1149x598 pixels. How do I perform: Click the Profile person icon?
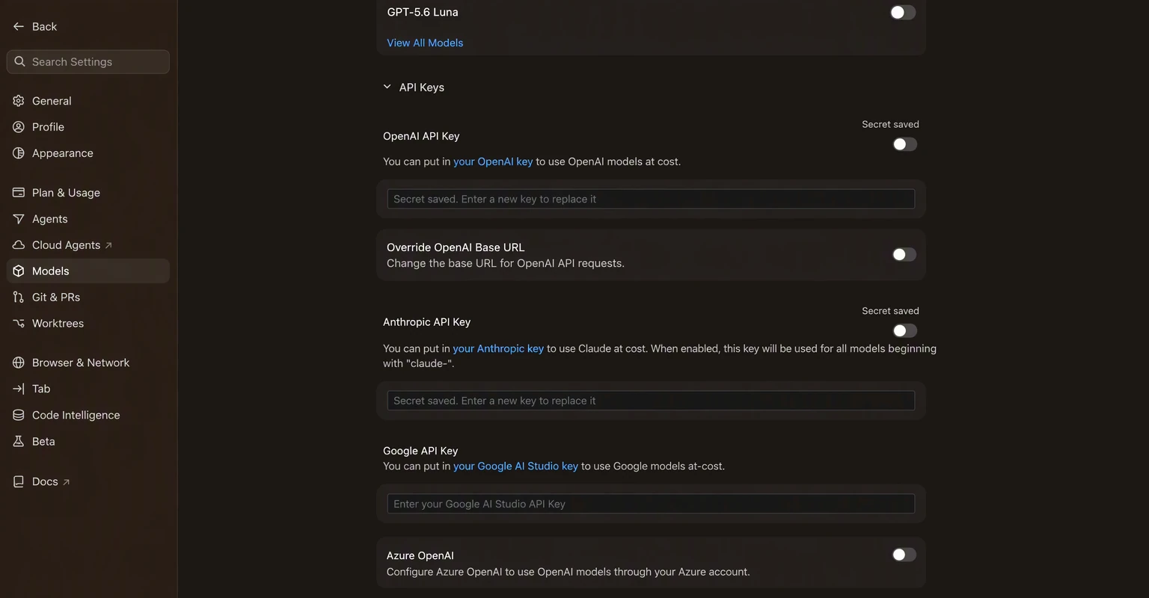click(19, 127)
